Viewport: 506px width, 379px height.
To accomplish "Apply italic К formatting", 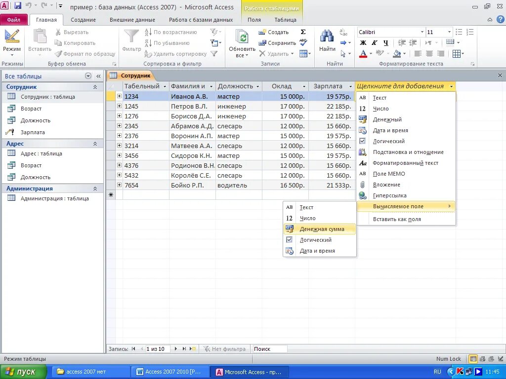I will [375, 42].
